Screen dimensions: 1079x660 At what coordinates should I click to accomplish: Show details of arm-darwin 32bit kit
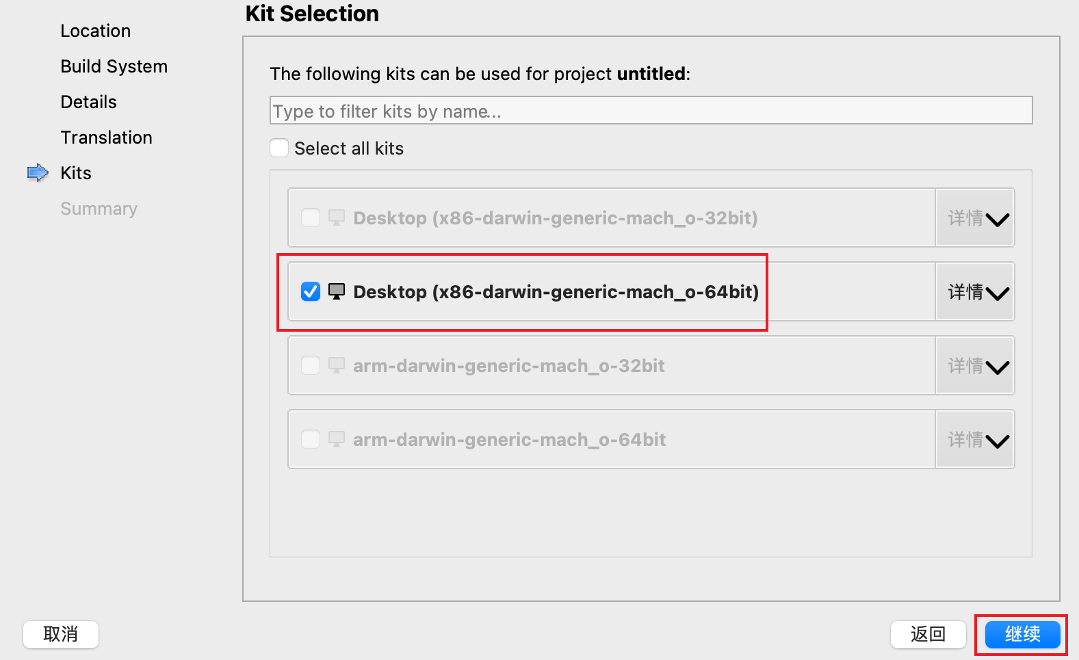[x=976, y=367]
